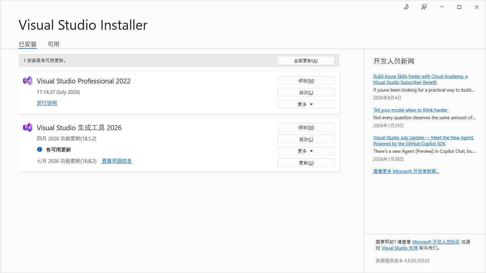
Task: Click the 七月 2026 功能更新(18.8.2) text
Action: click(67, 161)
